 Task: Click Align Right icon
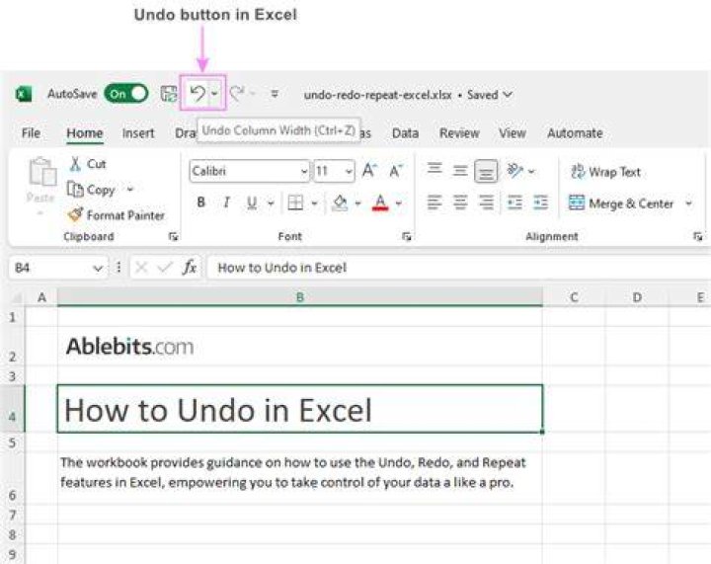486,202
